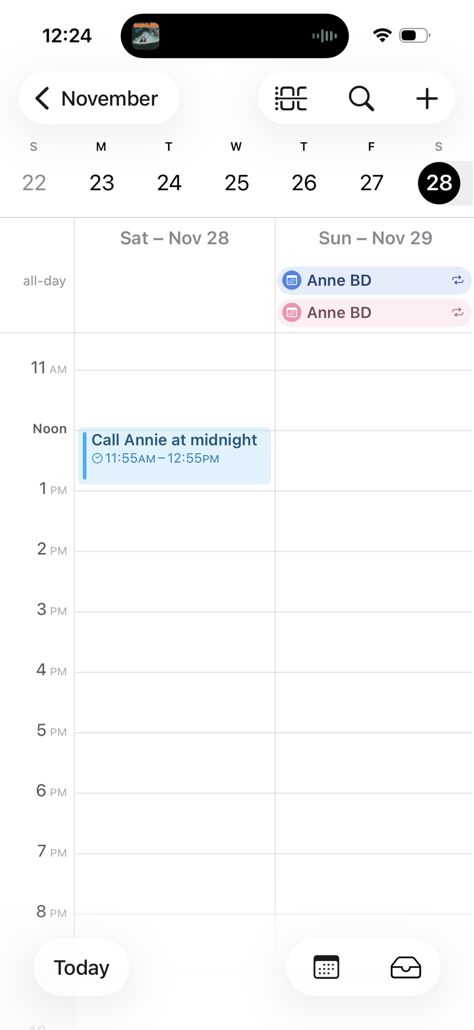Image resolution: width=474 pixels, height=1030 pixels.
Task: Tap the selected date 28 circle
Action: click(x=439, y=183)
